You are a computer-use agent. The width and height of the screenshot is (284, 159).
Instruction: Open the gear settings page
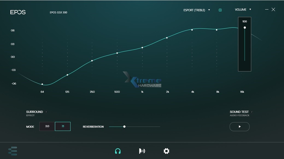(166, 151)
